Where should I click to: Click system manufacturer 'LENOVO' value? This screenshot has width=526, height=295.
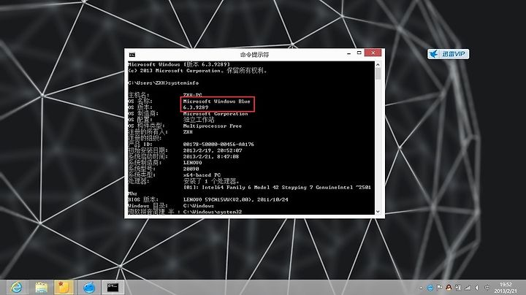click(x=192, y=163)
